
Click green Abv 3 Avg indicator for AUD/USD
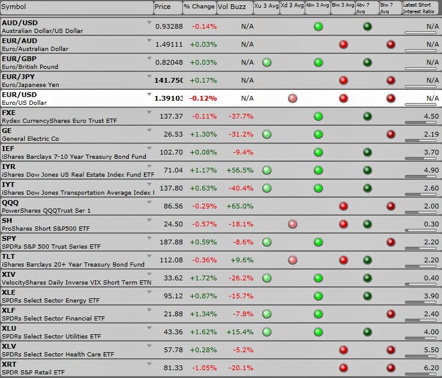point(318,26)
